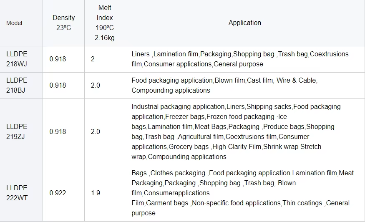Click the Melt Index 190°C header
This screenshot has width=365, height=222.
[105, 23]
